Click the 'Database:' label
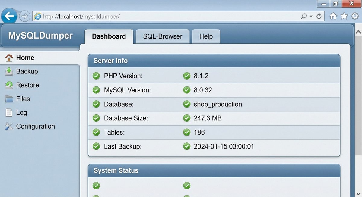 119,104
